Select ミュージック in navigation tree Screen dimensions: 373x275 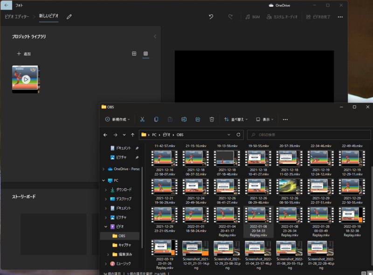click(x=120, y=264)
